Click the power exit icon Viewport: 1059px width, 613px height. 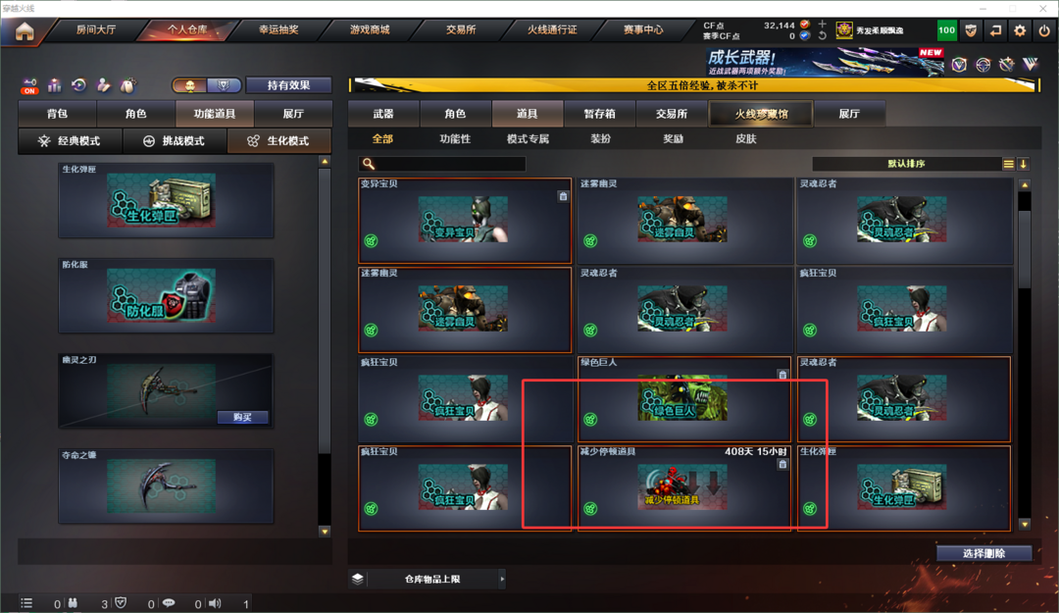point(1045,30)
